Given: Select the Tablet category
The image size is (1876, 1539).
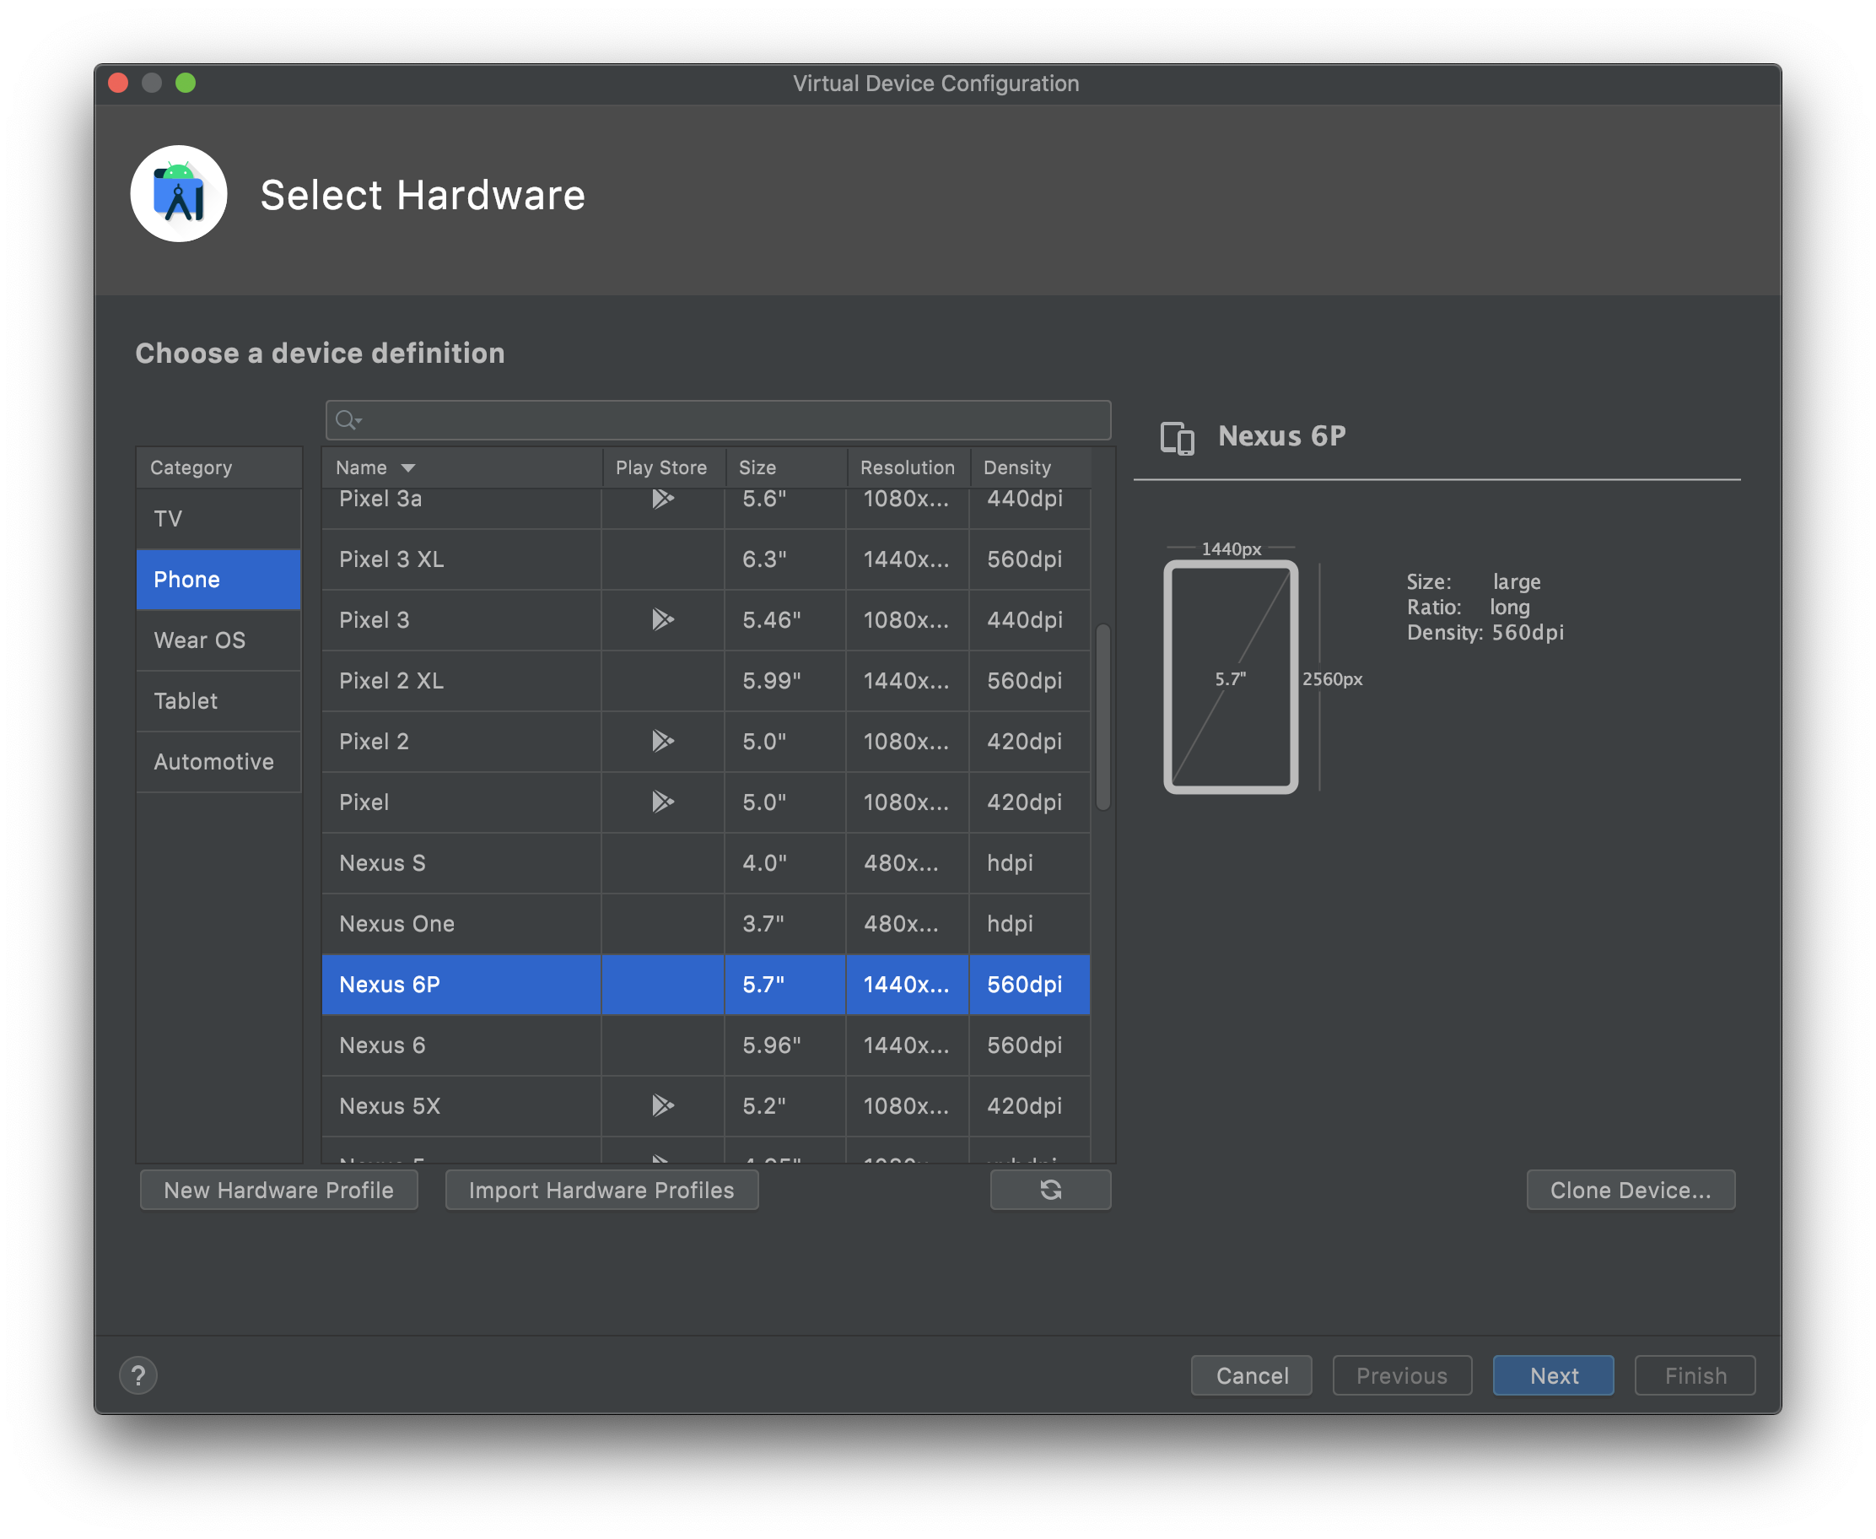Looking at the screenshot, I should click(218, 700).
